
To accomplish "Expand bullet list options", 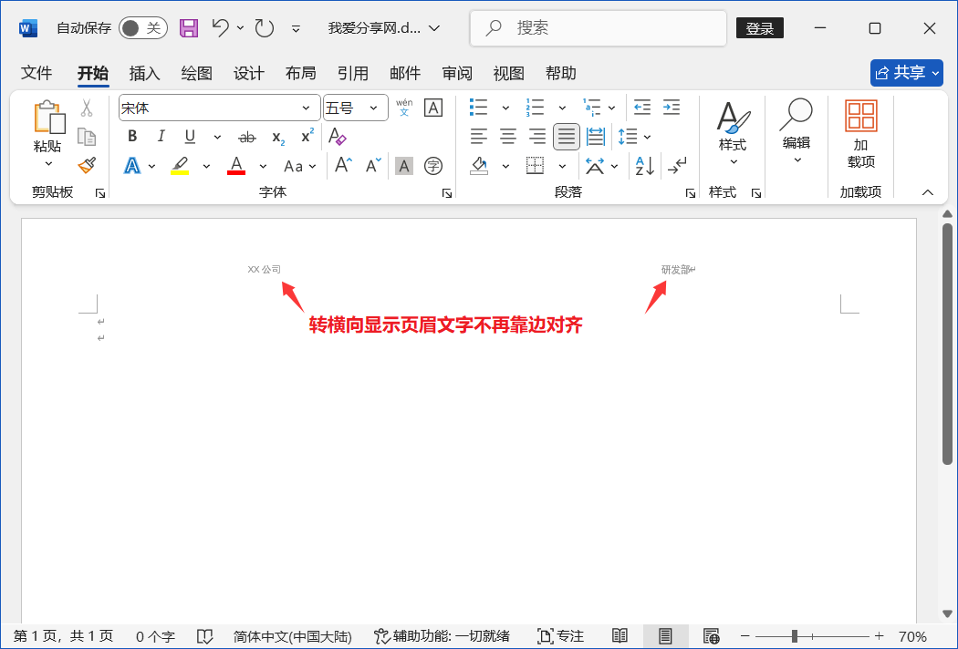I will click(x=505, y=108).
